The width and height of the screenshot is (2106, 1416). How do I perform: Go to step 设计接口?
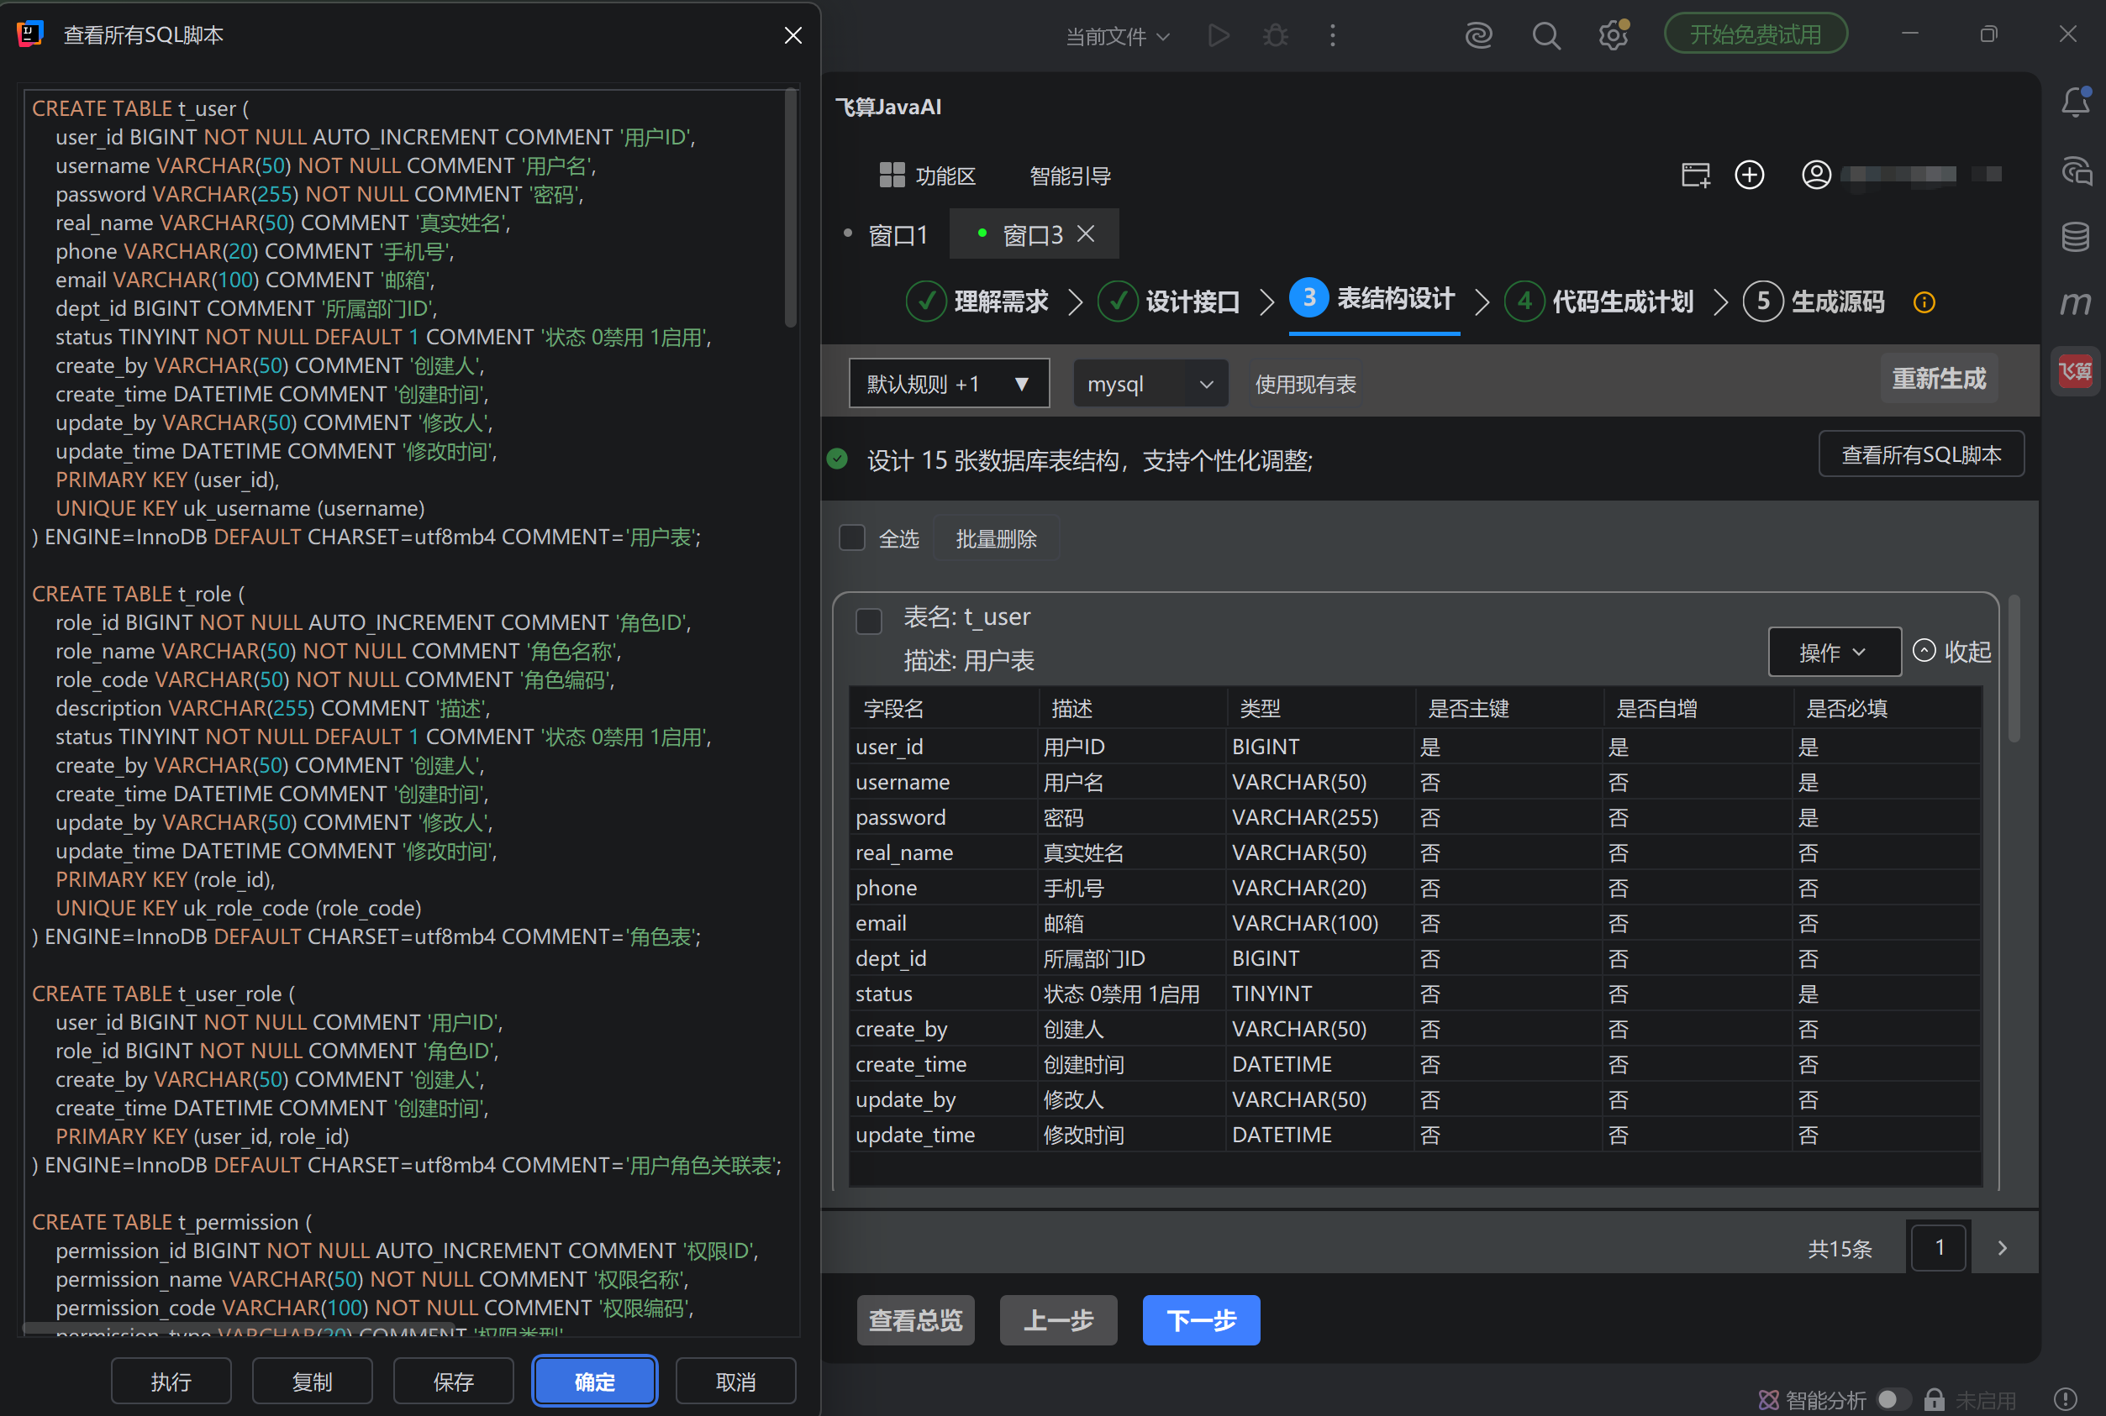[x=1168, y=302]
